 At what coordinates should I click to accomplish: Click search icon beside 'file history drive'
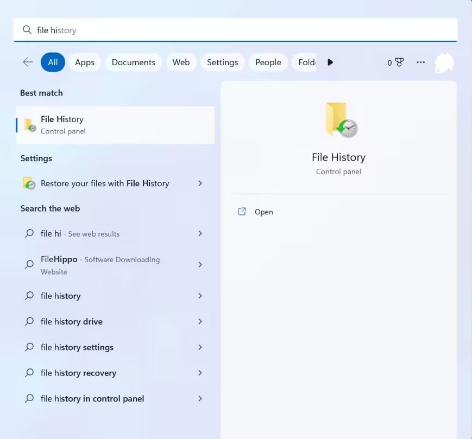(x=29, y=321)
